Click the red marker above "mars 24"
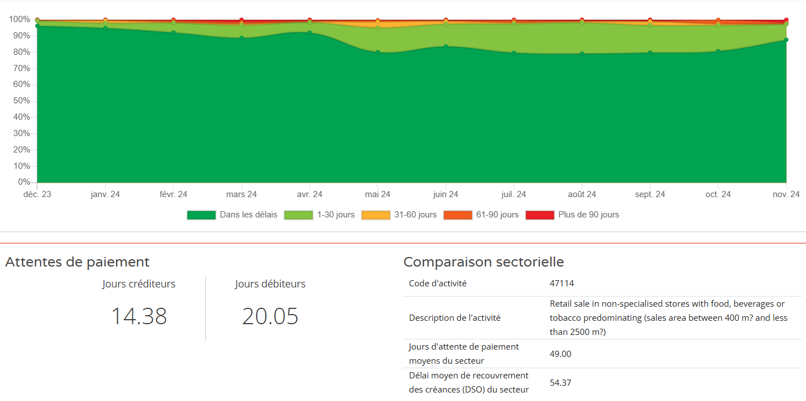Screen dimensions: 806x401 click(241, 19)
